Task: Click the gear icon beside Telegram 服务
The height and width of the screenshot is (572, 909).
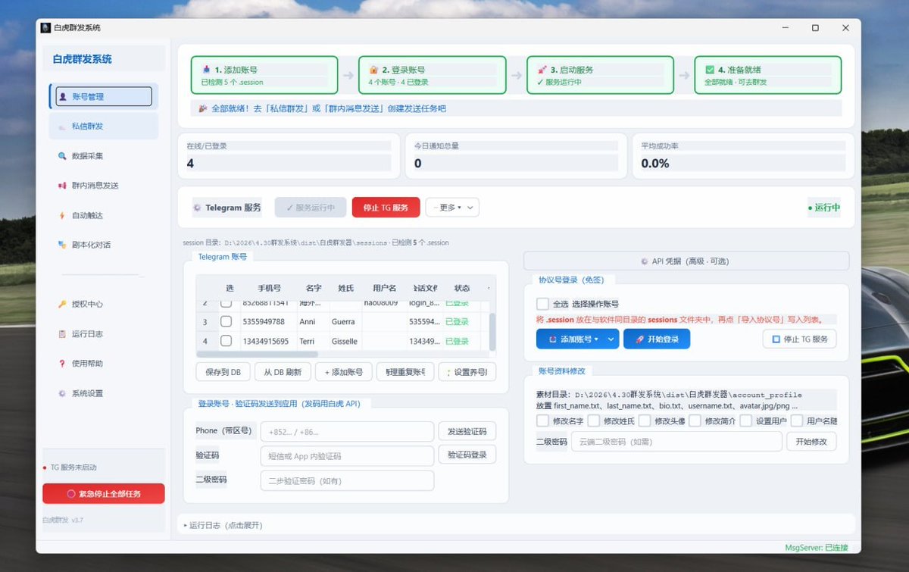Action: [x=197, y=208]
